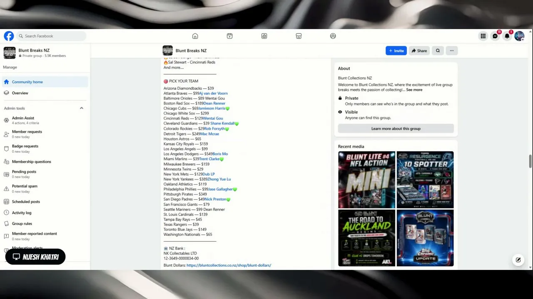Click the page vertical scrollbar thumb

[x=531, y=162]
